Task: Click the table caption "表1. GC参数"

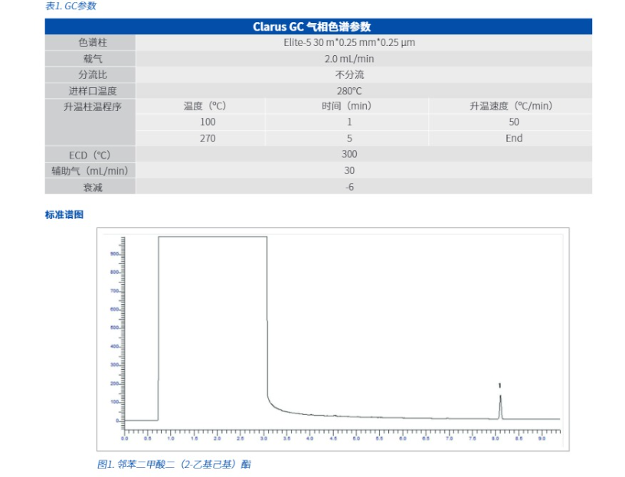Action: pos(70,6)
